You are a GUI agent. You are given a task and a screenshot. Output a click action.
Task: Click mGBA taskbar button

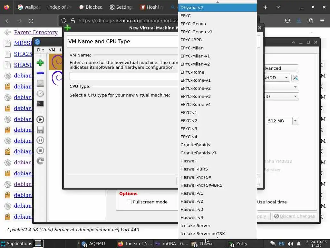171,244
